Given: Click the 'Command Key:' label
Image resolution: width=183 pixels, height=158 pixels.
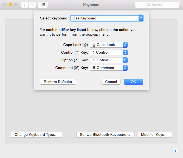Looking at the screenshot, I should 72,68.
